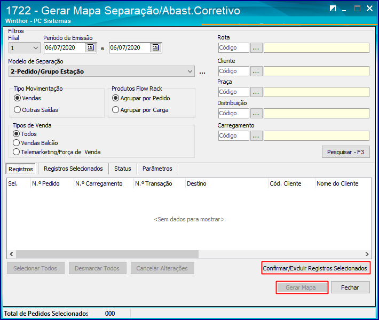Open the Parâmetros tab
379x320 pixels.
point(157,169)
